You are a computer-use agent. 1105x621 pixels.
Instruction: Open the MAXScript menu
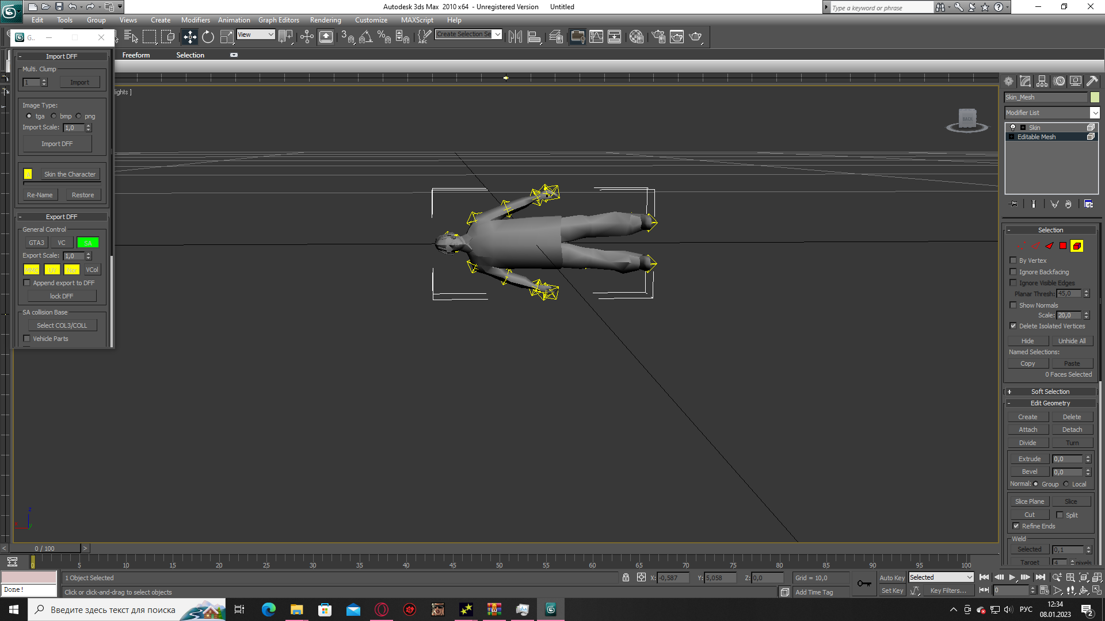pos(417,20)
